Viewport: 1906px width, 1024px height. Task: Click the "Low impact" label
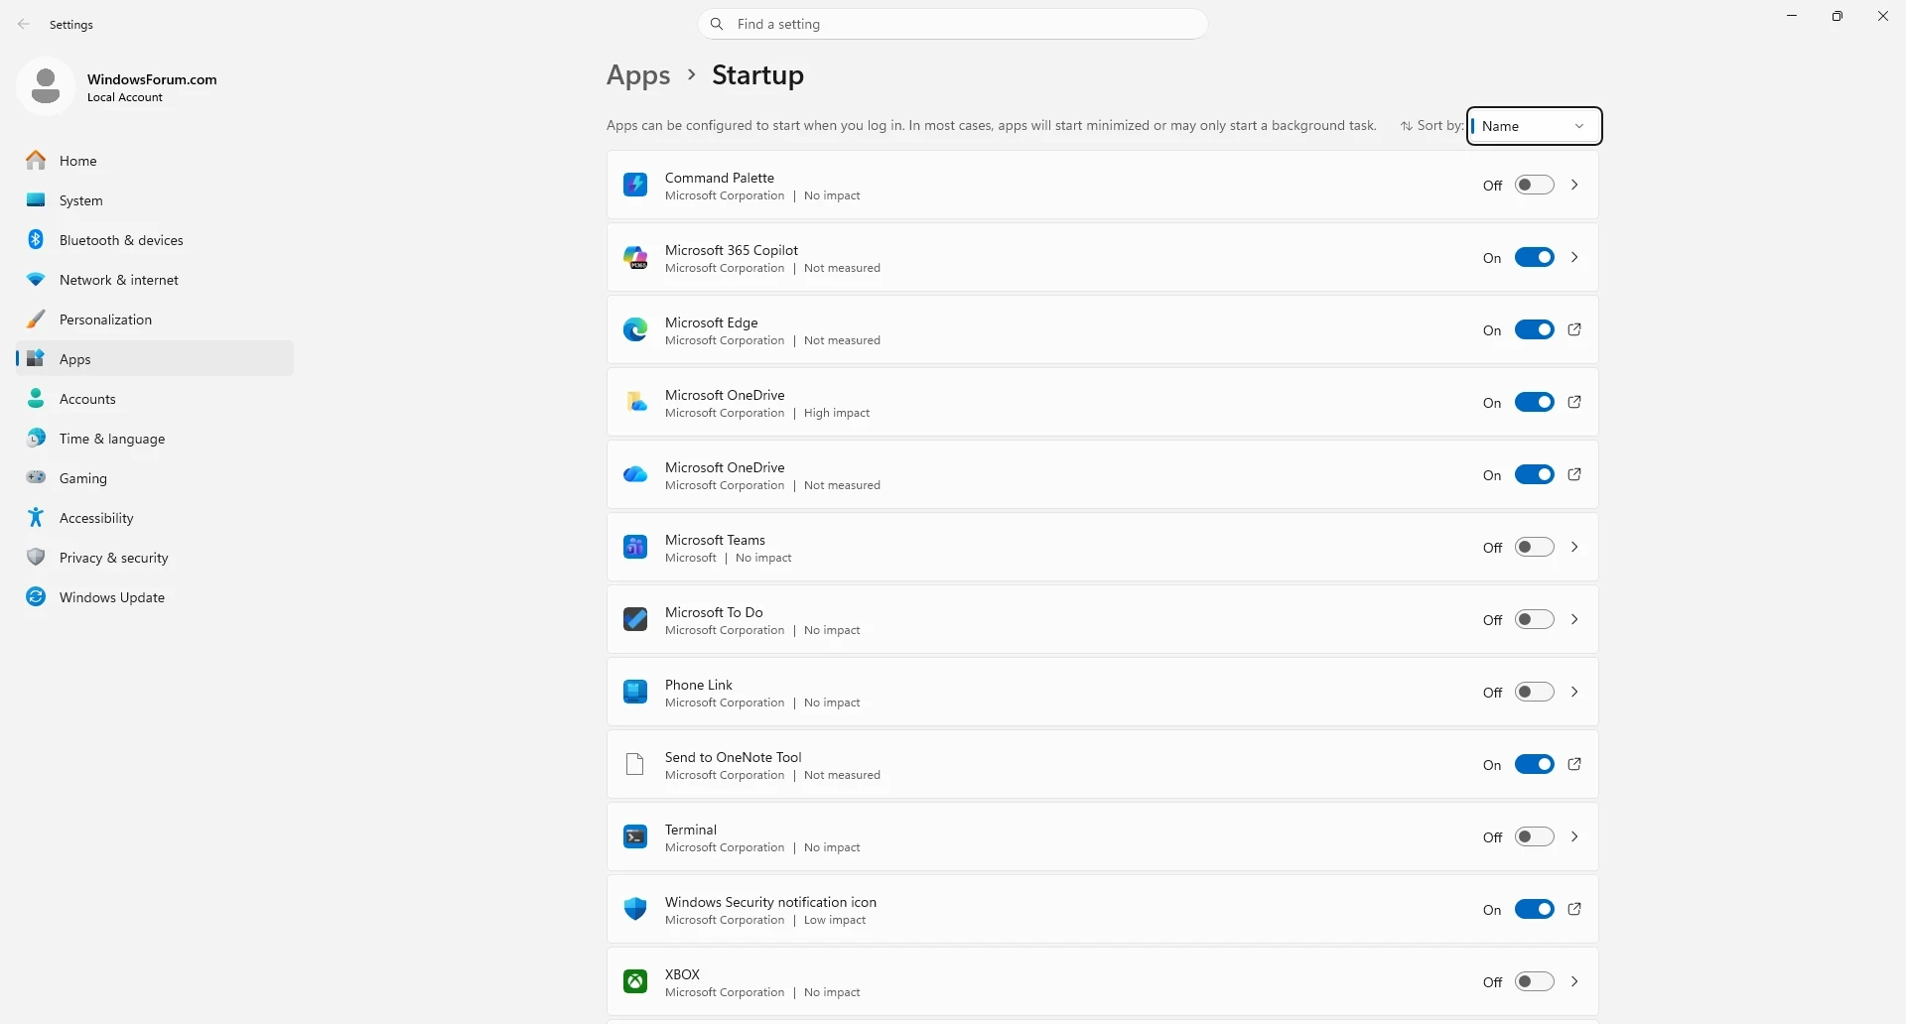pyautogui.click(x=835, y=920)
